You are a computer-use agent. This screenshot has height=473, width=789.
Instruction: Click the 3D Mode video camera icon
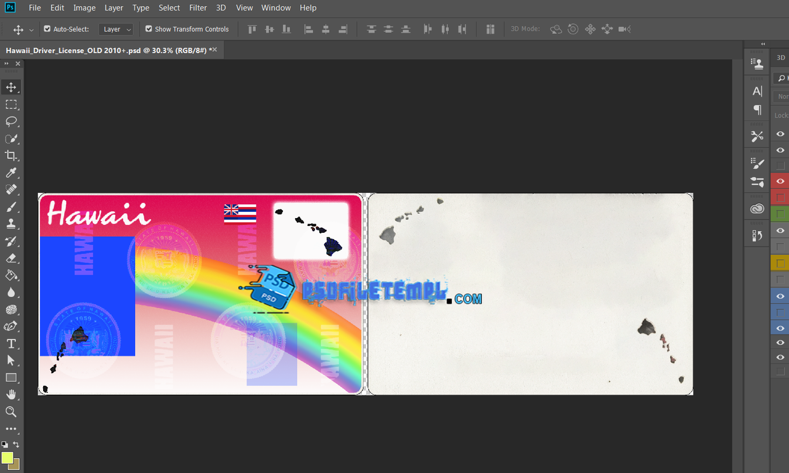[624, 29]
